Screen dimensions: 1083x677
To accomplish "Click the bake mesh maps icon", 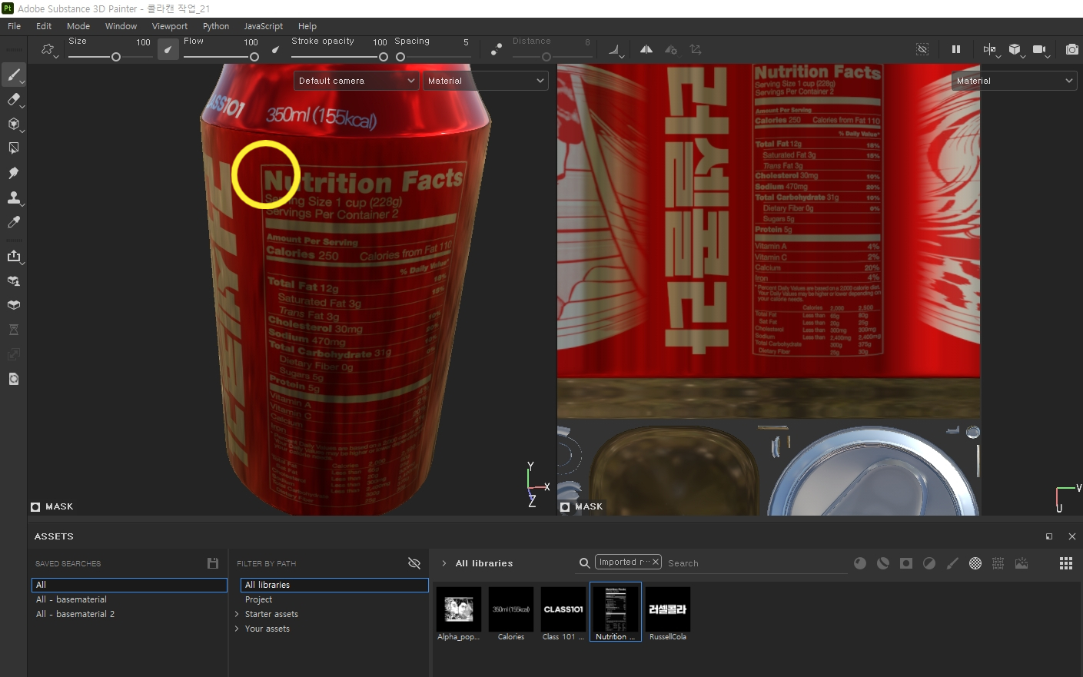I will [13, 280].
